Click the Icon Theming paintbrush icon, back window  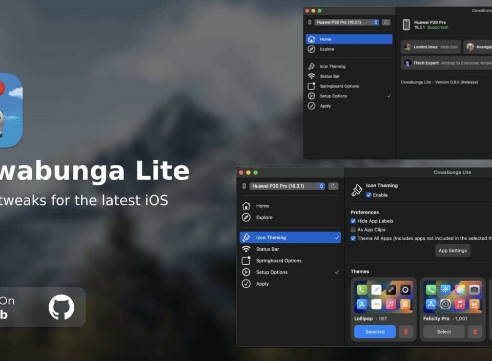click(x=311, y=66)
